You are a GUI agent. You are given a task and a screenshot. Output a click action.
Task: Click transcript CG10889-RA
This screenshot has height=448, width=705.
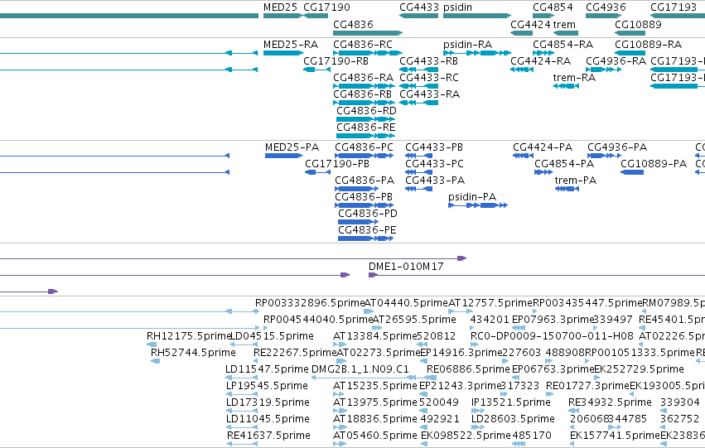click(x=648, y=45)
